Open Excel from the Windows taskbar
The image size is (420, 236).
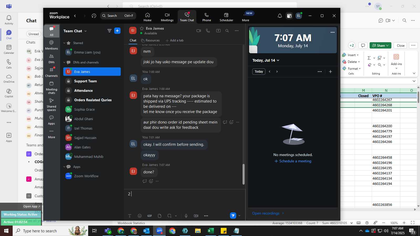tap(211, 231)
